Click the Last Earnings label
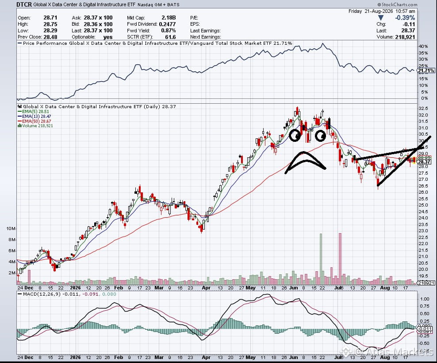 (205, 31)
